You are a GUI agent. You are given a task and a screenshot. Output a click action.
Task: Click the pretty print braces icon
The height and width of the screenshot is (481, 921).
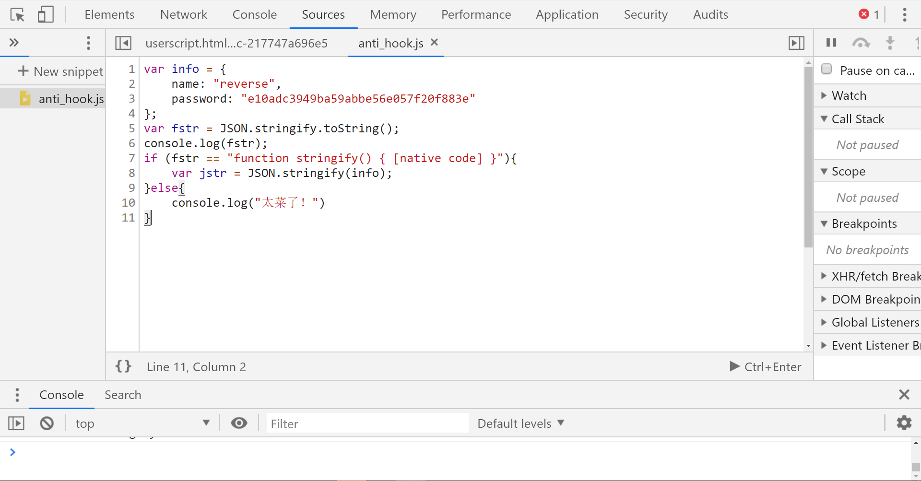(123, 366)
